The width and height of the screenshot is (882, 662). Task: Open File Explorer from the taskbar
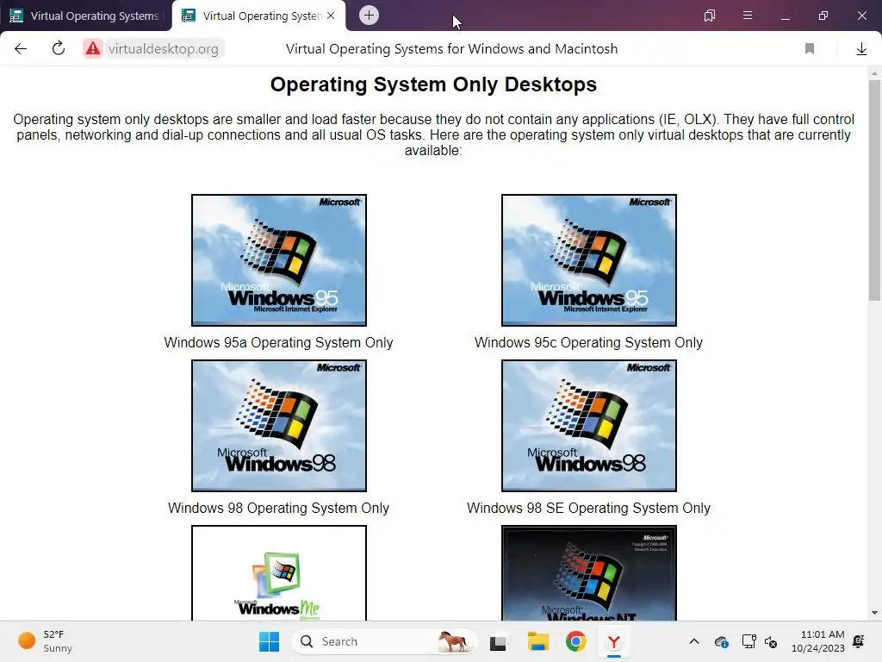tap(537, 641)
